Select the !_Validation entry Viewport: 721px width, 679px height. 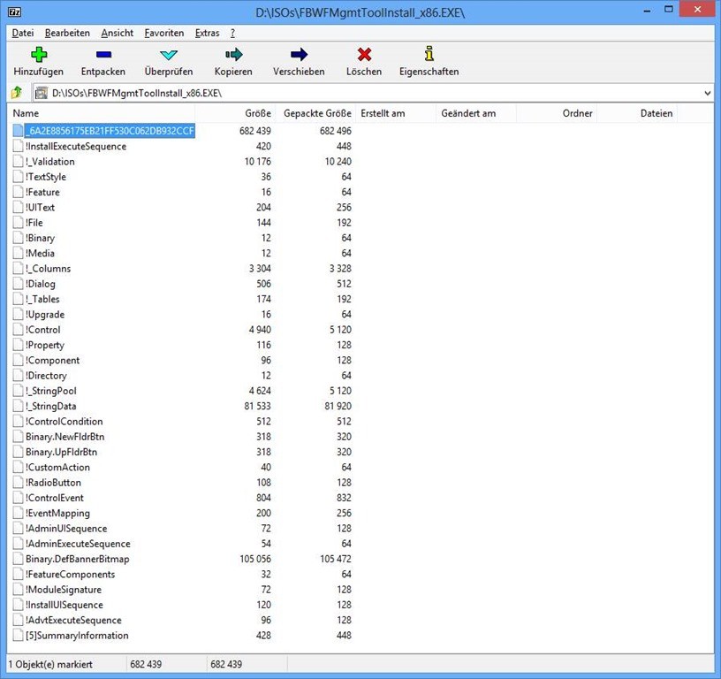50,162
